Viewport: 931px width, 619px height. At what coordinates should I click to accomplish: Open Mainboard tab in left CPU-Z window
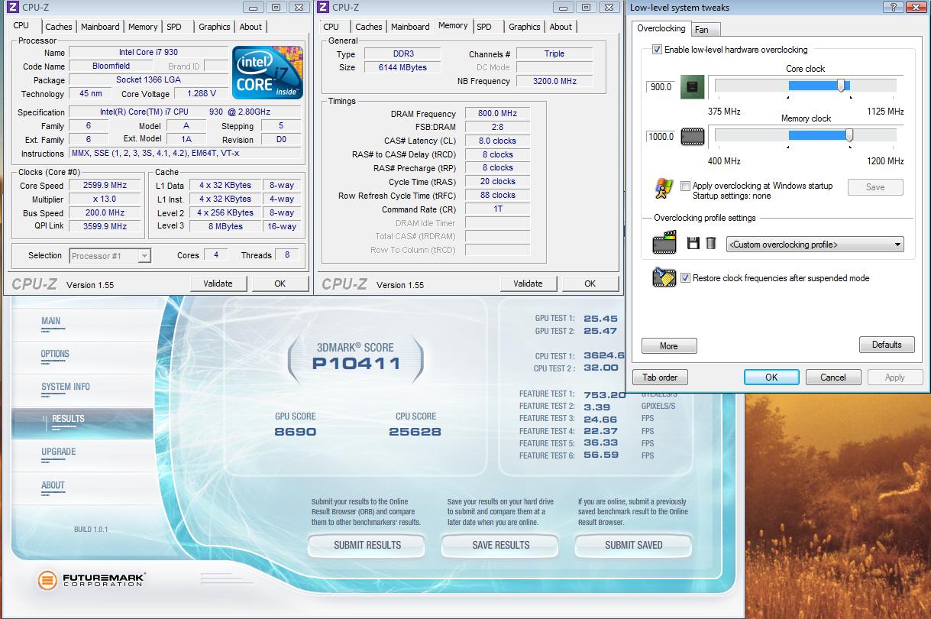coord(100,27)
